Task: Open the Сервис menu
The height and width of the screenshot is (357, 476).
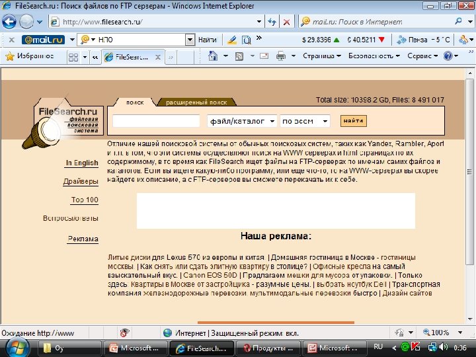Action: pyautogui.click(x=422, y=56)
